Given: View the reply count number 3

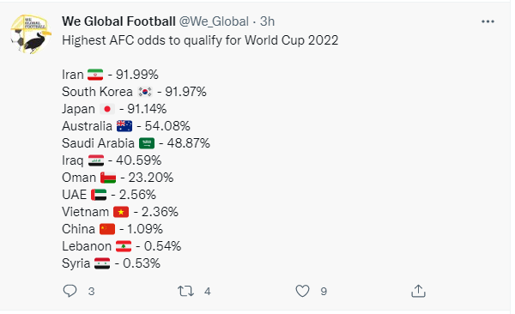Looking at the screenshot, I should pyautogui.click(x=91, y=292).
